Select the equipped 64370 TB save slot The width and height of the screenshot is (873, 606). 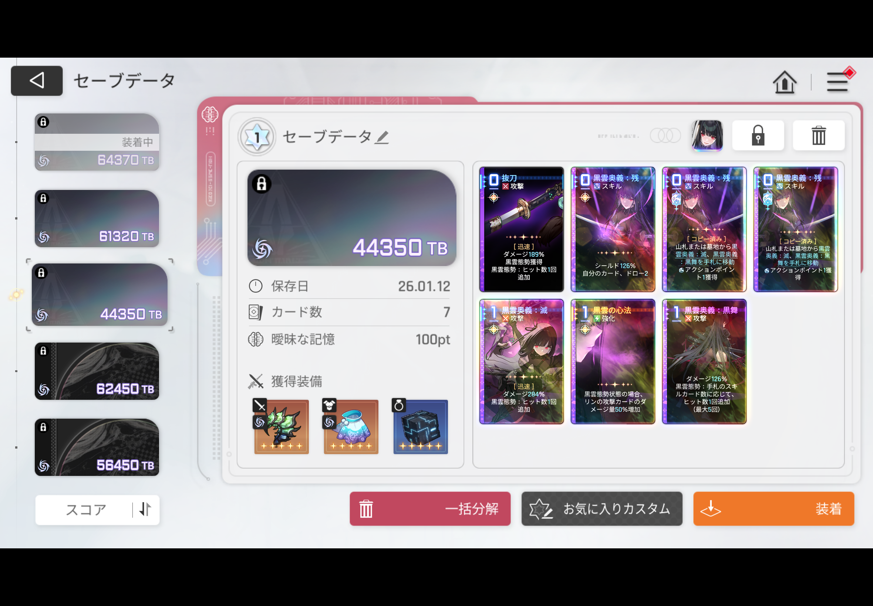97,142
